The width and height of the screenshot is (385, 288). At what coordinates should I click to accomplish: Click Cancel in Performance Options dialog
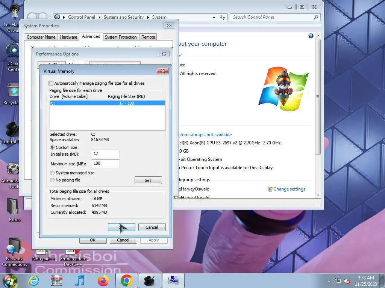pyautogui.click(x=123, y=240)
